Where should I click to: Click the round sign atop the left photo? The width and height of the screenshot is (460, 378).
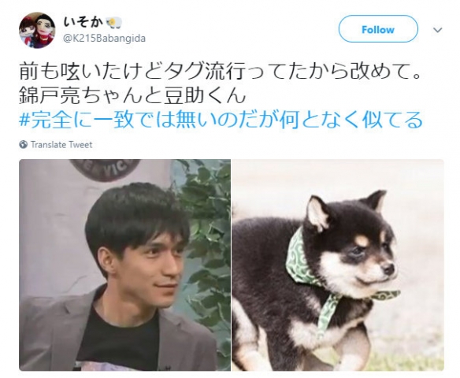click(106, 170)
